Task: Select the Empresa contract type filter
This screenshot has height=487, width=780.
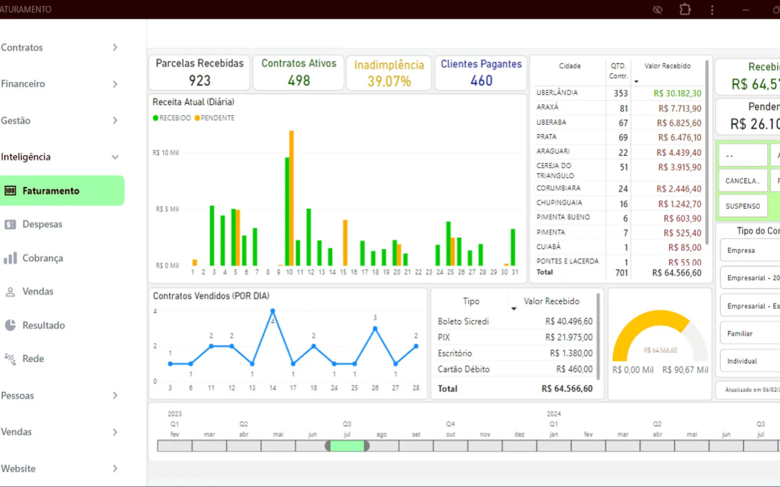Action: coord(750,250)
